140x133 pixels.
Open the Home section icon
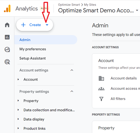(7, 25)
